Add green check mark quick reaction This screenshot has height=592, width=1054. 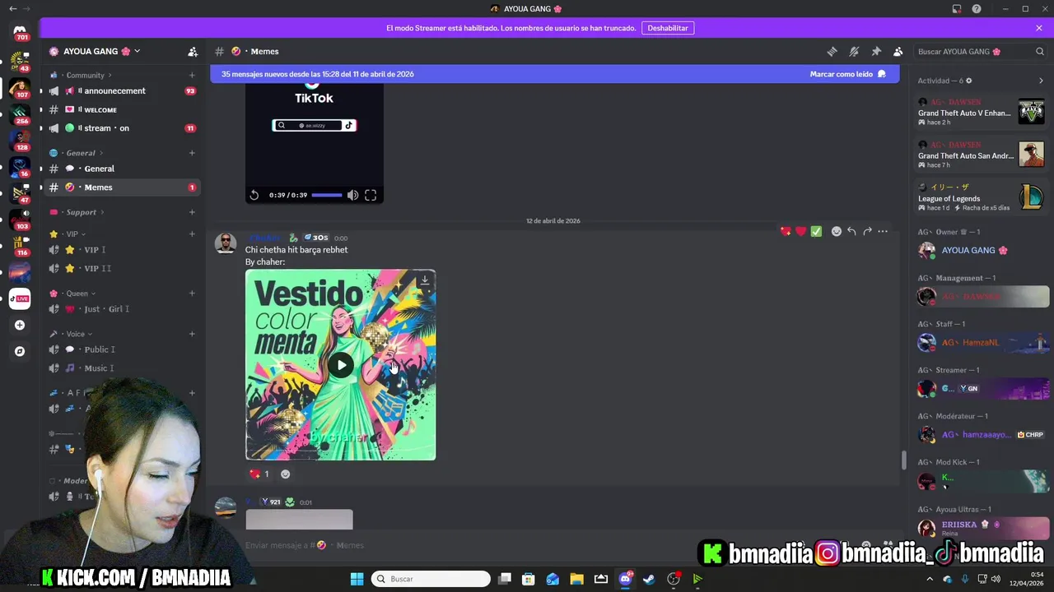pyautogui.click(x=816, y=231)
